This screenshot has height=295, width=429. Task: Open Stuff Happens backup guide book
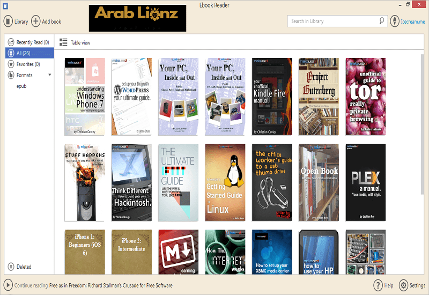click(85, 182)
